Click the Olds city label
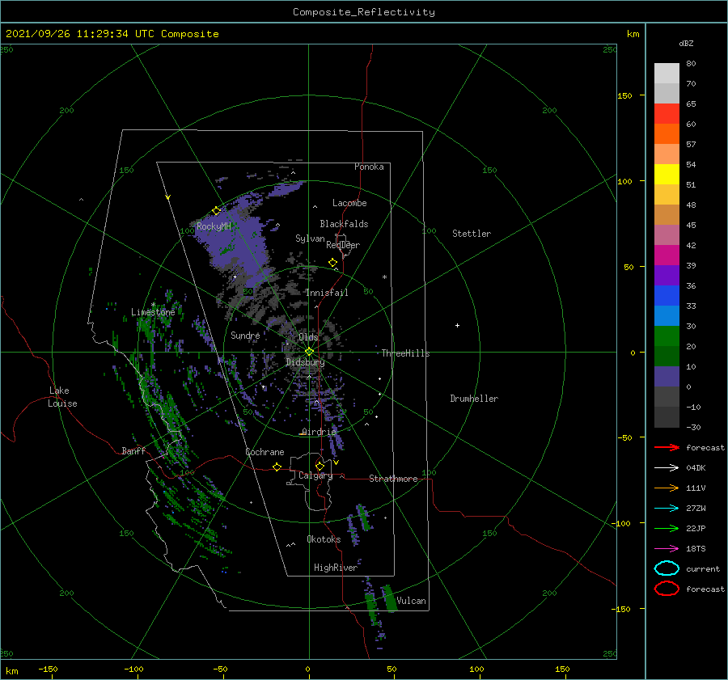The image size is (728, 680). click(x=308, y=337)
